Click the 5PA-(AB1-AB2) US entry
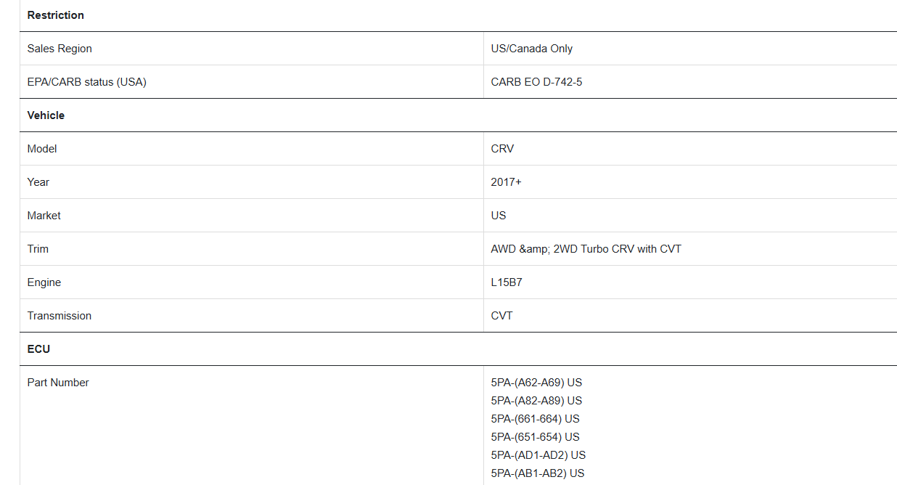 tap(538, 473)
